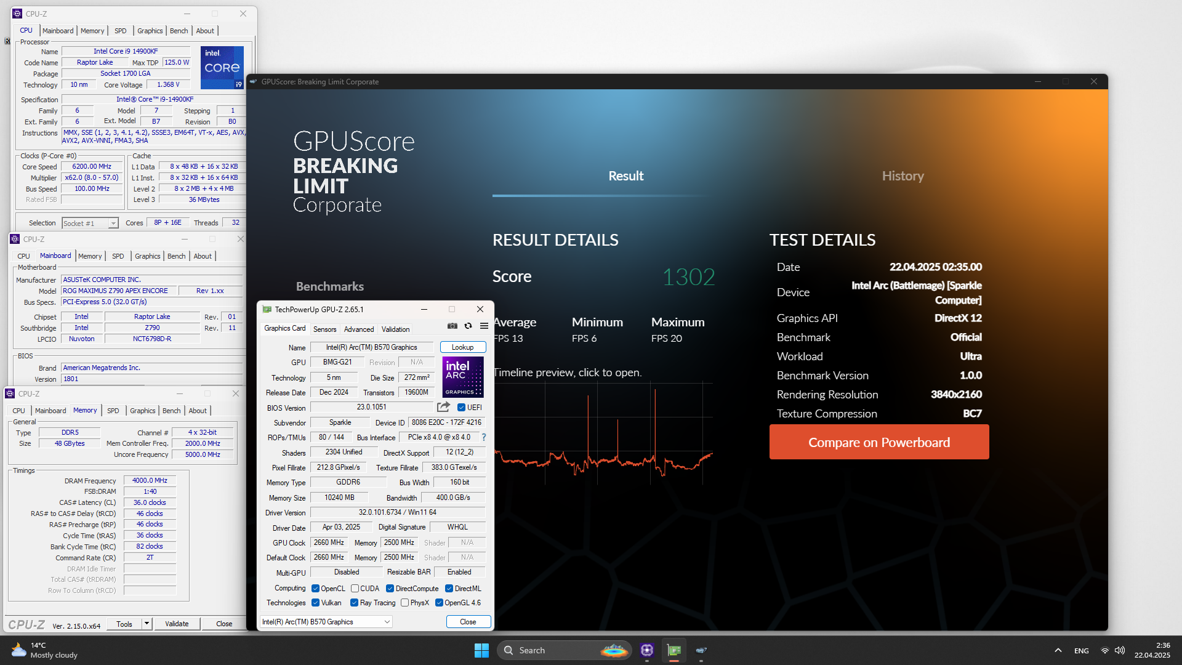Click the GPU-Z title bar app icon
The width and height of the screenshot is (1182, 665).
coord(267,309)
